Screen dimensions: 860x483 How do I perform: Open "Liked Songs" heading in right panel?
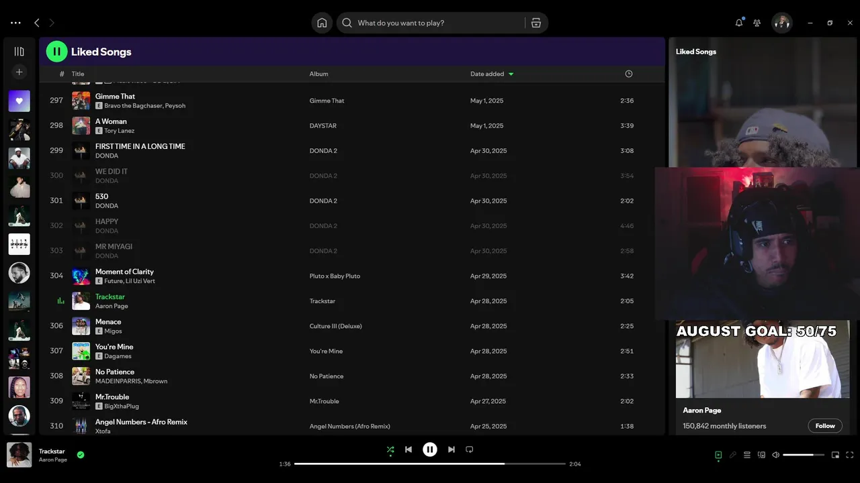click(x=696, y=52)
